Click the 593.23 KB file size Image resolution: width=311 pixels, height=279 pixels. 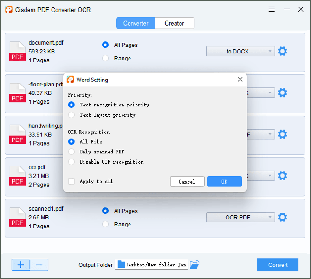click(41, 52)
